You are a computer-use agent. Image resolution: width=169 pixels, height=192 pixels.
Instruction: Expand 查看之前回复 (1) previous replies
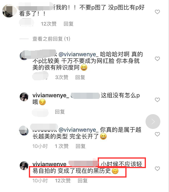click(52, 39)
